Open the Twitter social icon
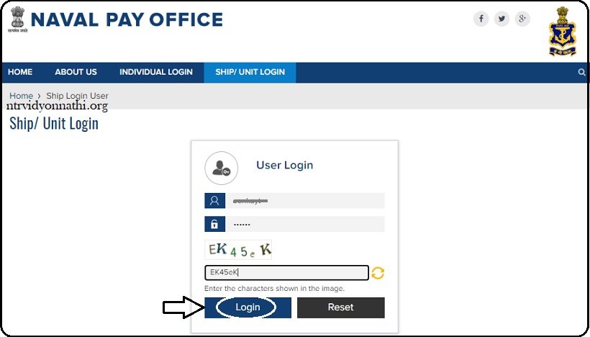This screenshot has height=337, width=590. [501, 19]
